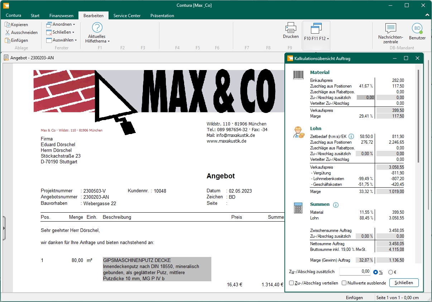Image resolution: width=432 pixels, height=302 pixels.
Task: Open the Präsentation ribbon tab
Action: (162, 16)
